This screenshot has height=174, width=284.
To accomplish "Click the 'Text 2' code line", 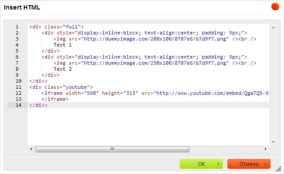I will click(63, 69).
